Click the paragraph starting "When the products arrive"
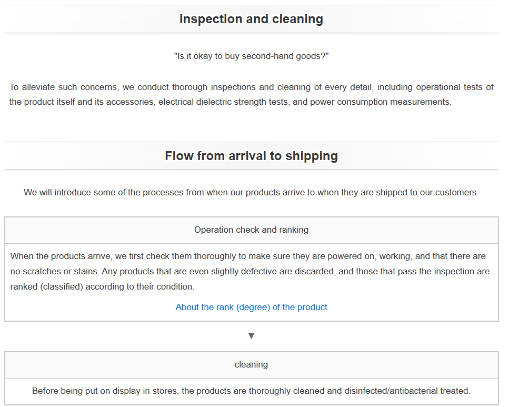 [x=251, y=272]
